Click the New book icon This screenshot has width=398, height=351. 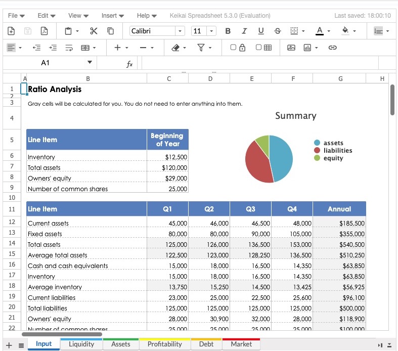point(11,31)
